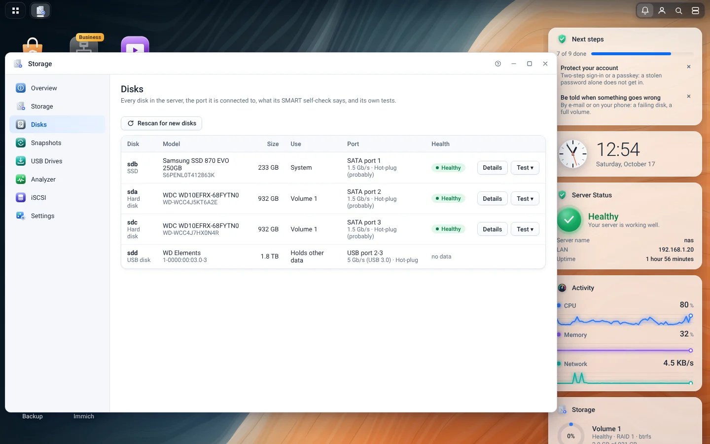Open the apps grid launcher
The image size is (710, 444).
click(15, 10)
